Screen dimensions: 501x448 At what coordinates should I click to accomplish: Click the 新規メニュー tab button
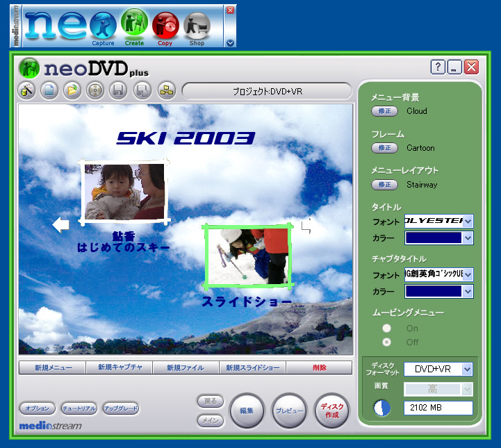pos(52,367)
